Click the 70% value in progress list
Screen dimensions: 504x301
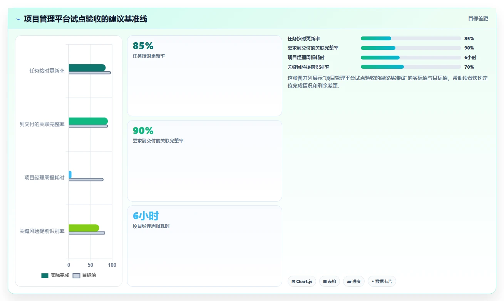(469, 67)
